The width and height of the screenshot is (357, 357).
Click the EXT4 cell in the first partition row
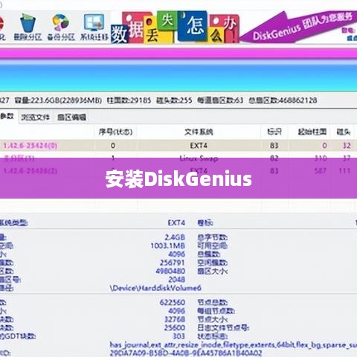[x=199, y=146]
